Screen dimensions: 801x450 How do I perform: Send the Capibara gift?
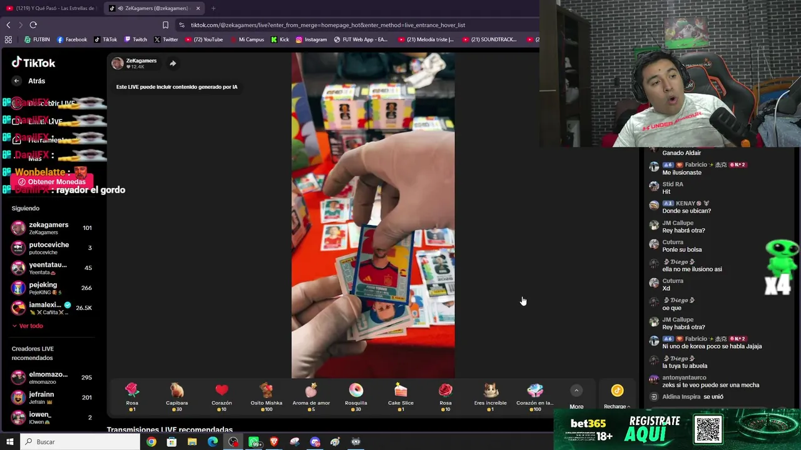pyautogui.click(x=177, y=397)
